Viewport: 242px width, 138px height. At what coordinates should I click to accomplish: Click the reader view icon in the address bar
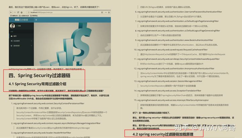[x=102, y=12]
